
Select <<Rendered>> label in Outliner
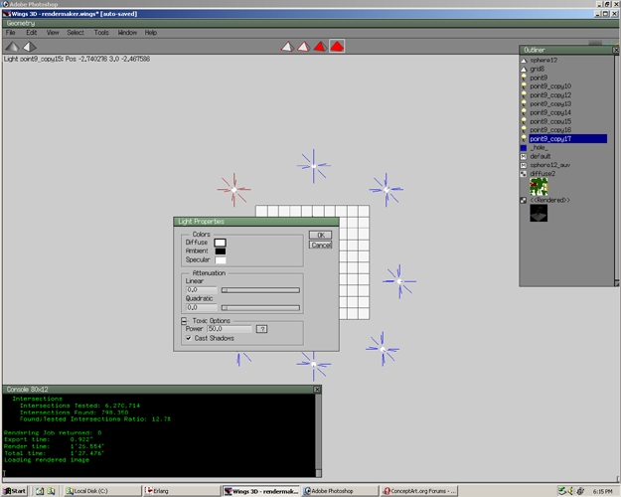click(550, 200)
